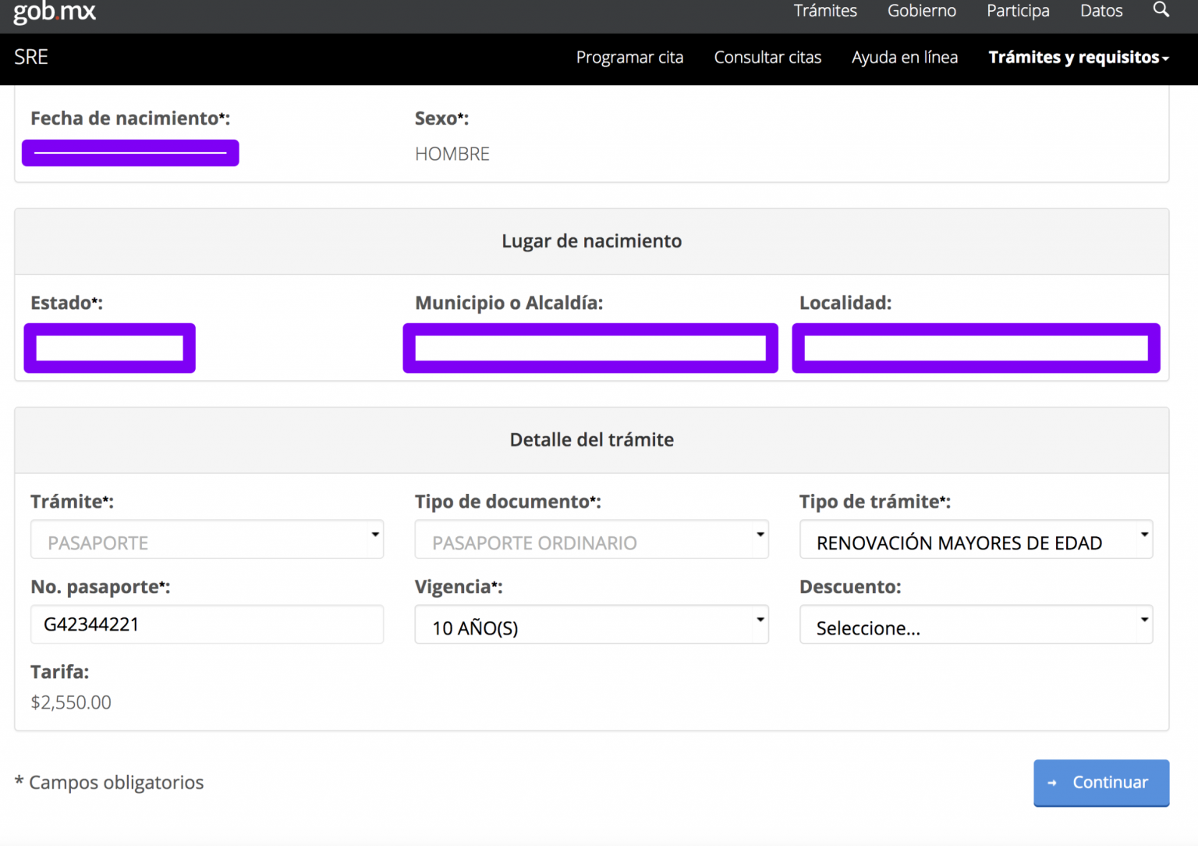Click the No. pasaporte input field
The width and height of the screenshot is (1198, 846).
pyautogui.click(x=207, y=624)
